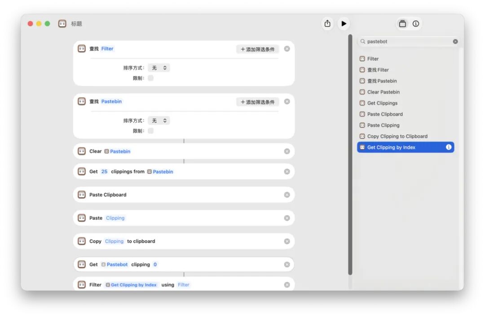This screenshot has height=318, width=485.
Task: Click the Get Clipping by Index variable token
Action: 131,285
